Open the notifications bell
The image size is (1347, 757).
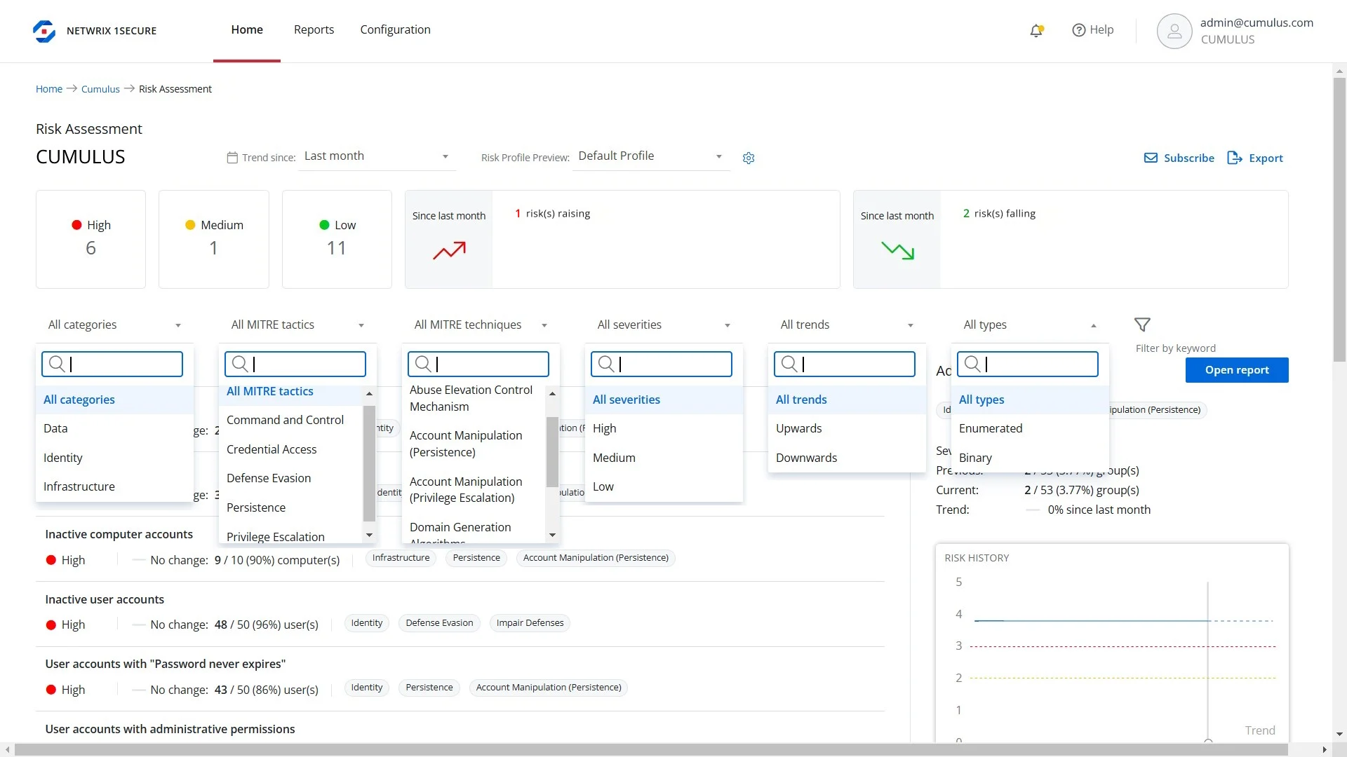[x=1036, y=30]
